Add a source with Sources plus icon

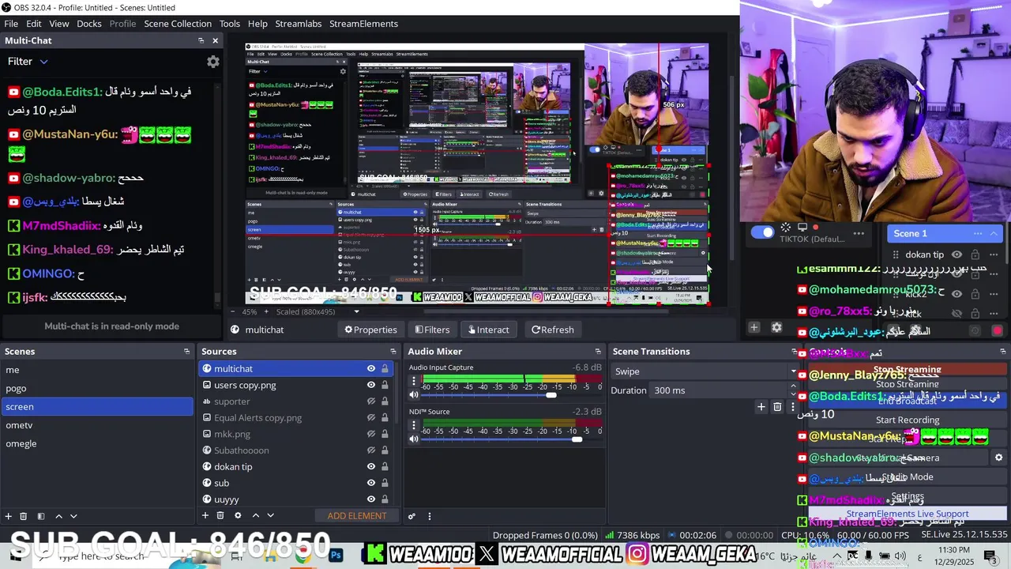point(205,515)
